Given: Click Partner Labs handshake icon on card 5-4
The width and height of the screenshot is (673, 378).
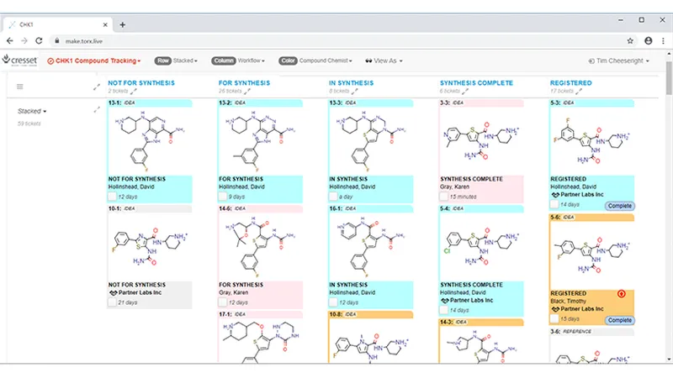Looking at the screenshot, I should [x=445, y=301].
